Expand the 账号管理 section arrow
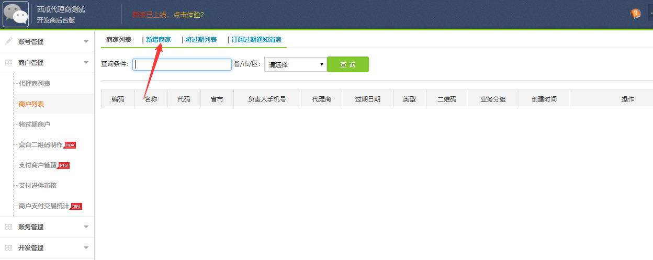 86,42
